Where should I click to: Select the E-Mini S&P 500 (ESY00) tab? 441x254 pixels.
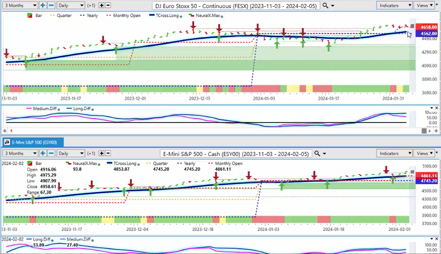pyautogui.click(x=32, y=142)
